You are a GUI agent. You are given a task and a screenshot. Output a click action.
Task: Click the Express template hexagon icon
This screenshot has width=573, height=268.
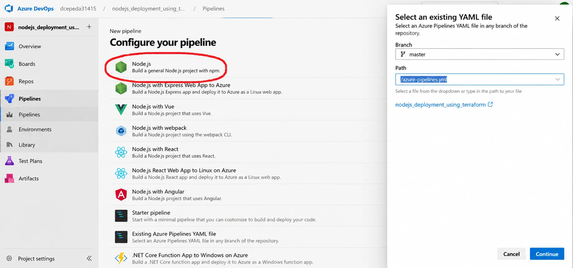pos(121,89)
